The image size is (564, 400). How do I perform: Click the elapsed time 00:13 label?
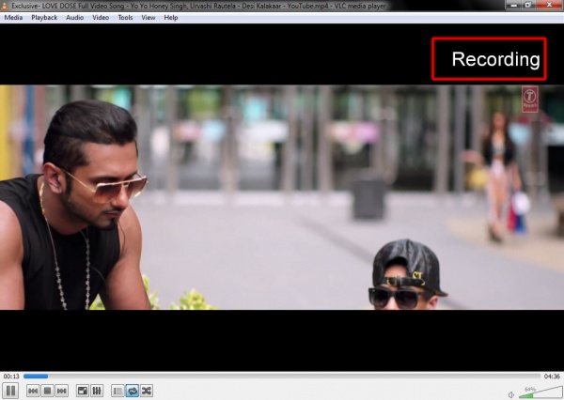tap(11, 377)
